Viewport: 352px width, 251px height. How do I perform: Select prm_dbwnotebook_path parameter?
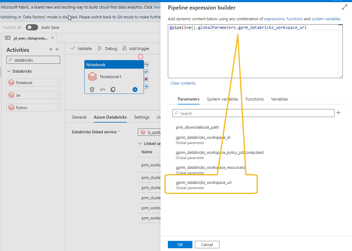(197, 127)
